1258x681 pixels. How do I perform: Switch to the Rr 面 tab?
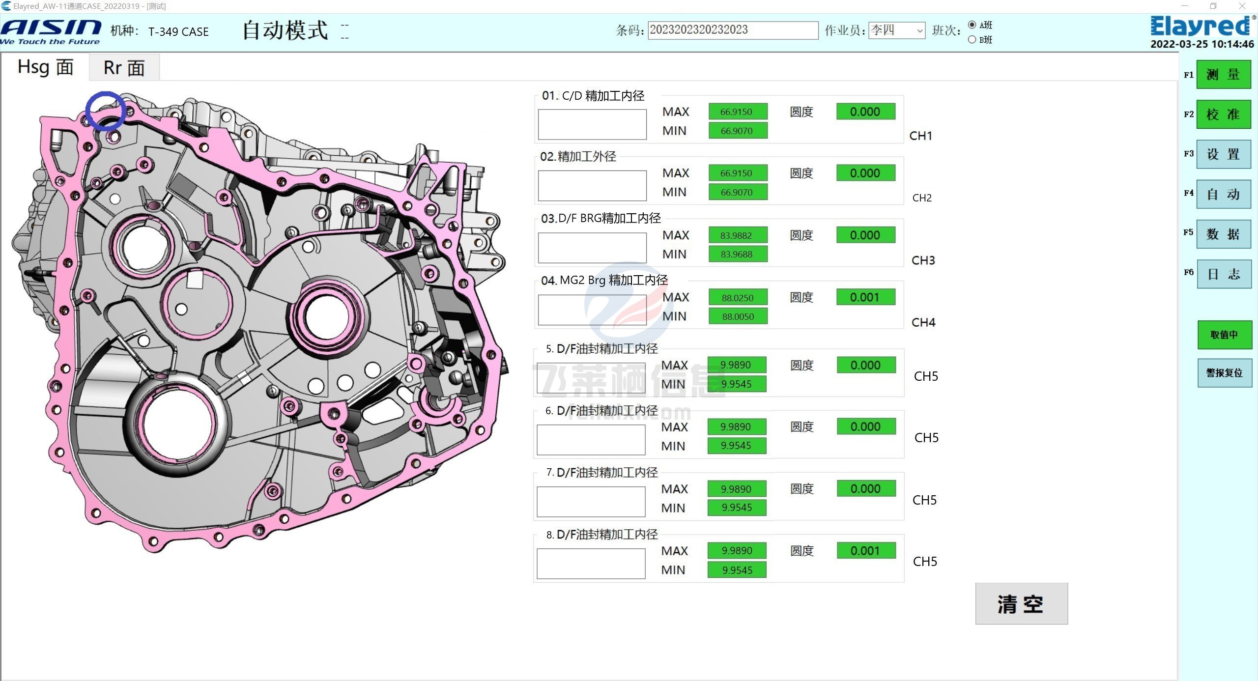tap(124, 68)
